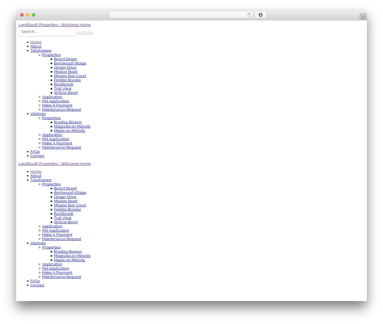This screenshot has width=383, height=324.
Task: Click Tallahassee's Maintenance Request in the upper menu
Action: pyautogui.click(x=61, y=109)
